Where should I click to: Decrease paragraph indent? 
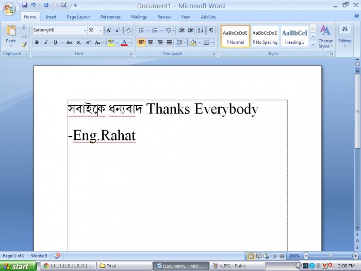182,30
